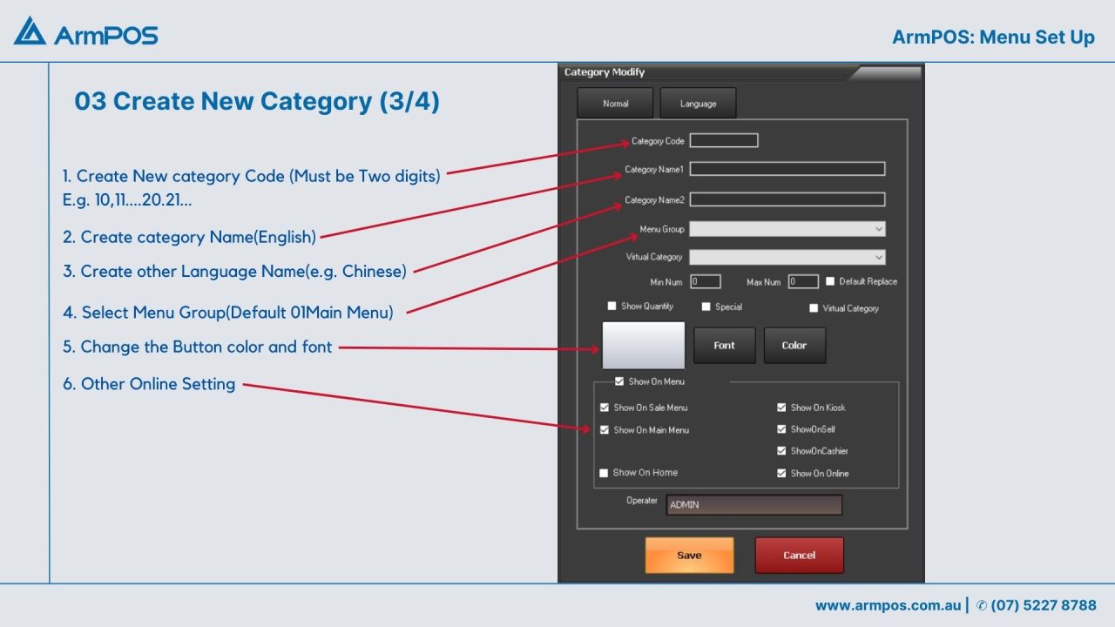The image size is (1115, 627).
Task: Open the Language tab
Action: (x=698, y=104)
